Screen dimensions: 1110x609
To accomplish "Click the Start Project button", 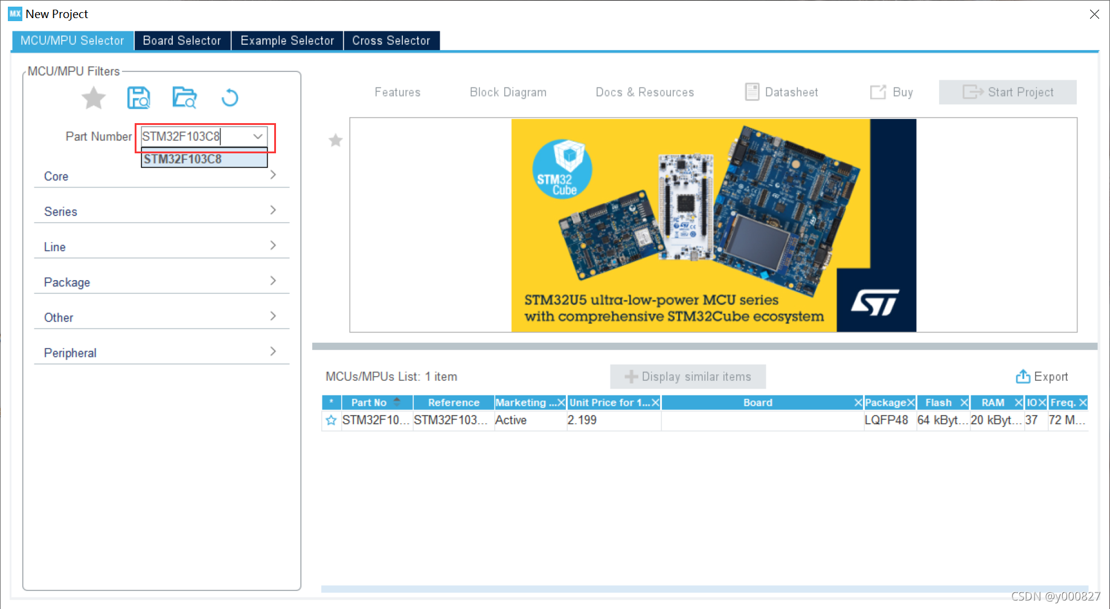I will point(1007,92).
